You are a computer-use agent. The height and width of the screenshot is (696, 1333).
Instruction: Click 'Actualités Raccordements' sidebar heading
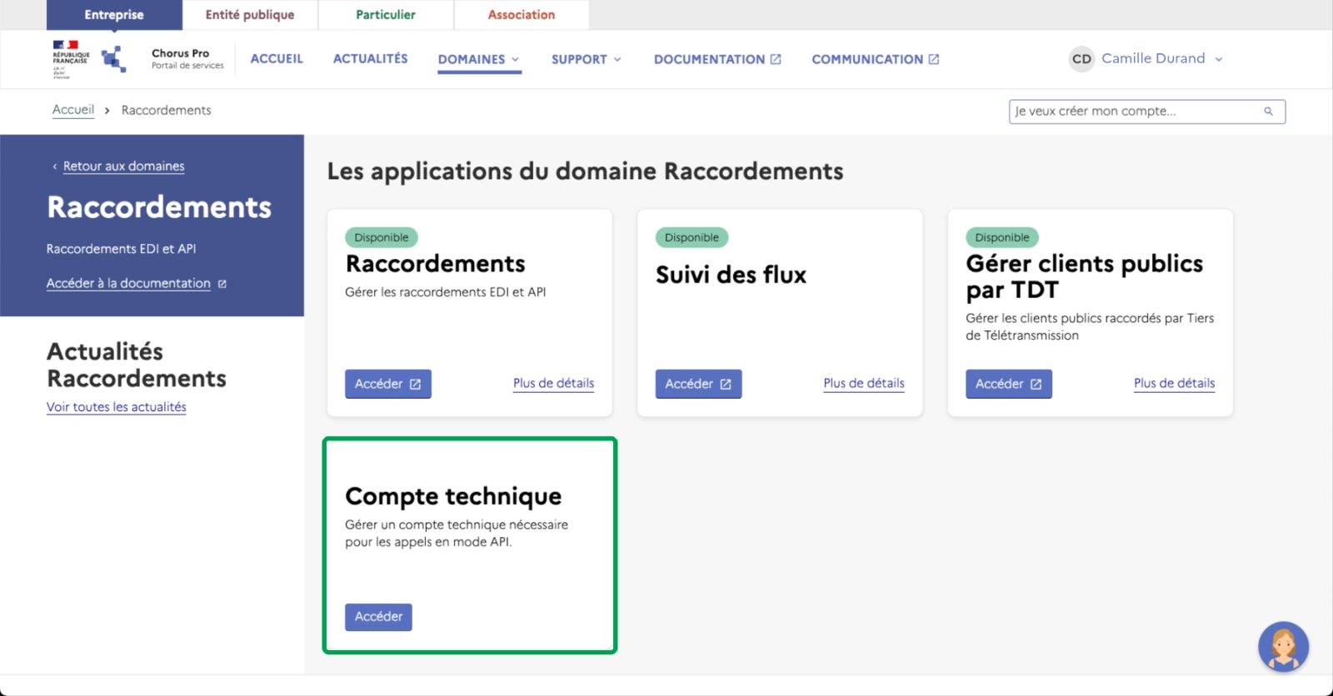(x=137, y=365)
